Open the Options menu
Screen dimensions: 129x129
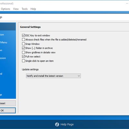tap(5, 9)
